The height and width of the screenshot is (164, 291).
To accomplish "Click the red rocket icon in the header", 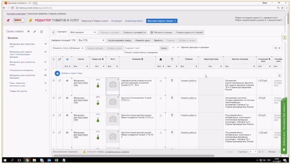I will pyautogui.click(x=8, y=20).
